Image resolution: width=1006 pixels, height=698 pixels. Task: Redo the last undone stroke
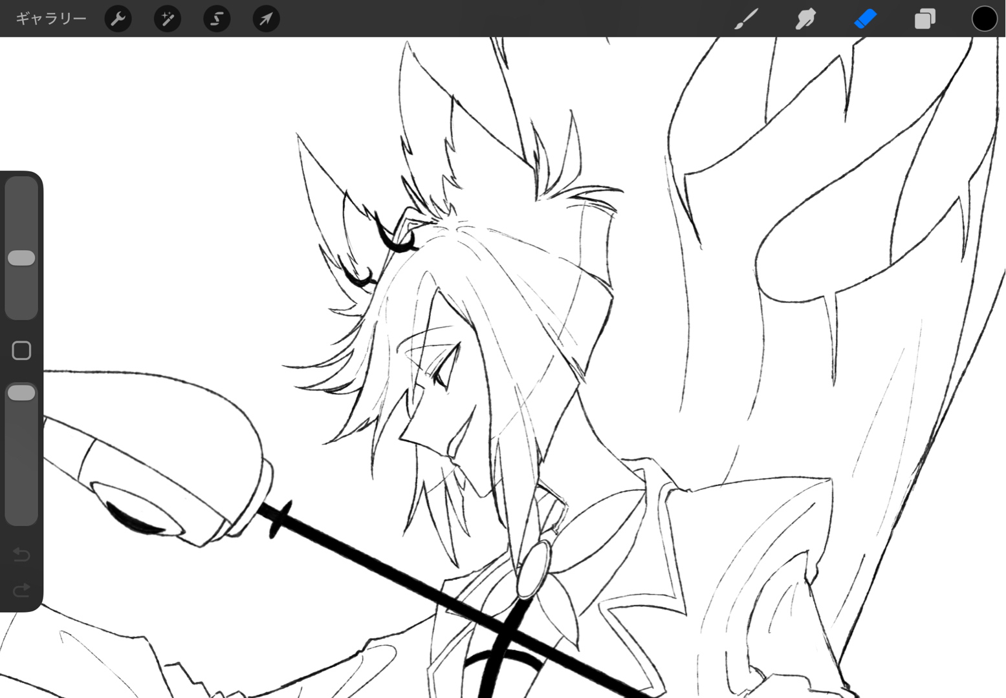pos(21,589)
